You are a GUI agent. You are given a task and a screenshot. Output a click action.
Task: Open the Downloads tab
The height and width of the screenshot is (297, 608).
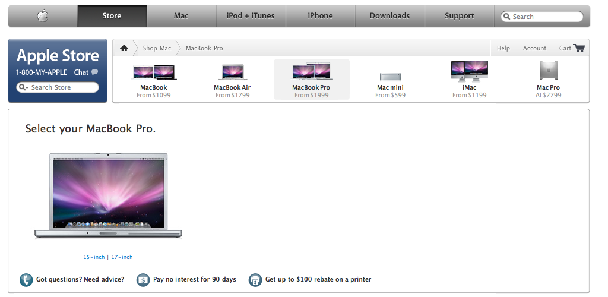pyautogui.click(x=389, y=16)
